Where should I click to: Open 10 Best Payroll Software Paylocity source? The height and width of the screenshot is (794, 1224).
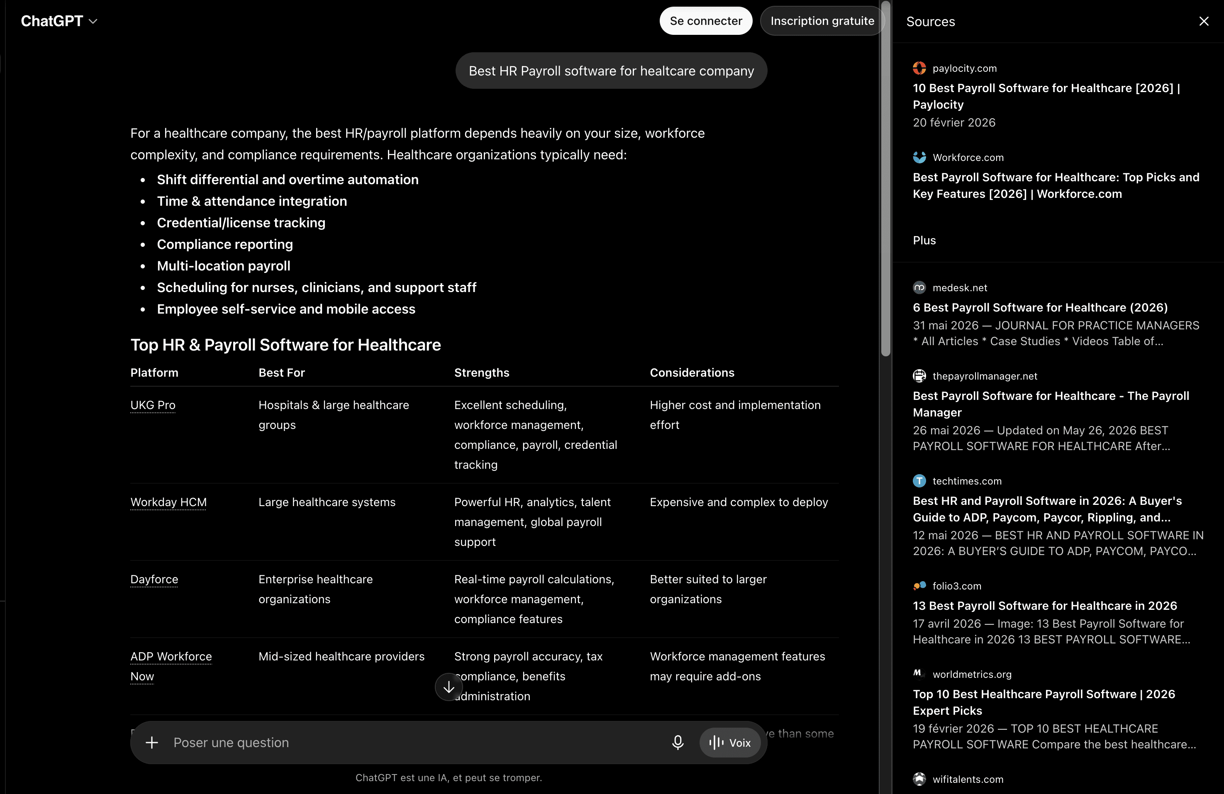(1046, 96)
